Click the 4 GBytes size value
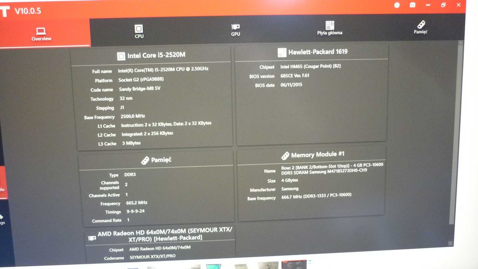This screenshot has height=269, width=478. point(289,180)
